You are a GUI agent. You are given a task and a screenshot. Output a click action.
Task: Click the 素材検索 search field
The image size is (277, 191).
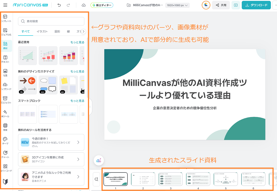click(x=51, y=21)
